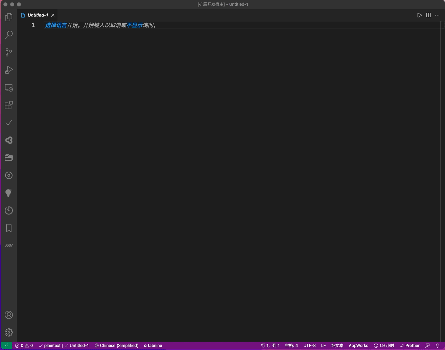Open the Bookmarks view
Image resolution: width=445 pixels, height=350 pixels.
[9, 228]
